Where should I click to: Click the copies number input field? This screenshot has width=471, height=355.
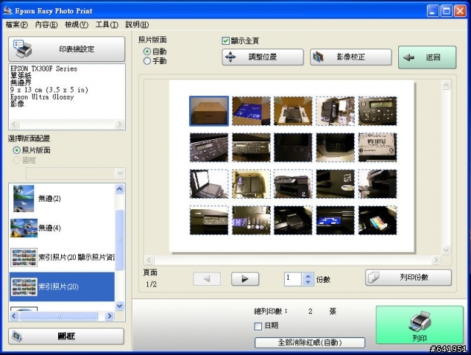pos(293,279)
